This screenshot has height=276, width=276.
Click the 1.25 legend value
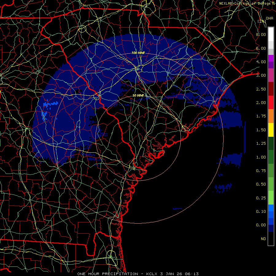click(x=261, y=144)
